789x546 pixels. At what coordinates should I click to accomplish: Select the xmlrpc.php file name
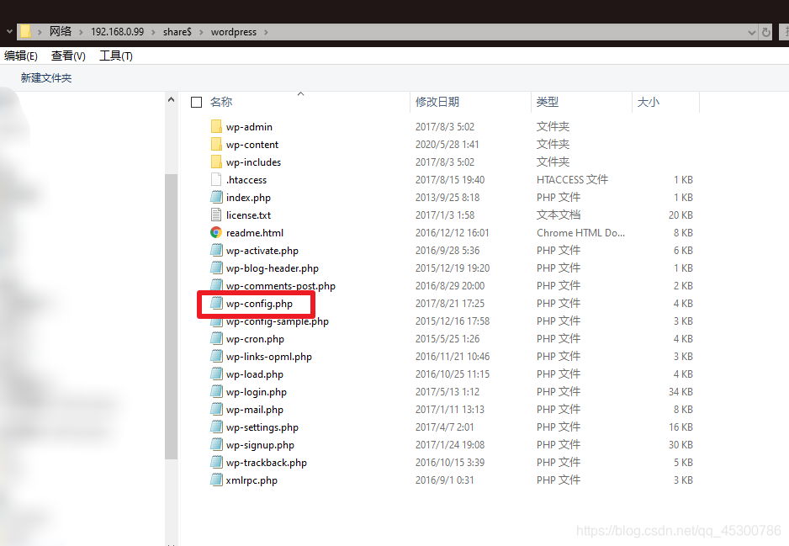pos(252,480)
